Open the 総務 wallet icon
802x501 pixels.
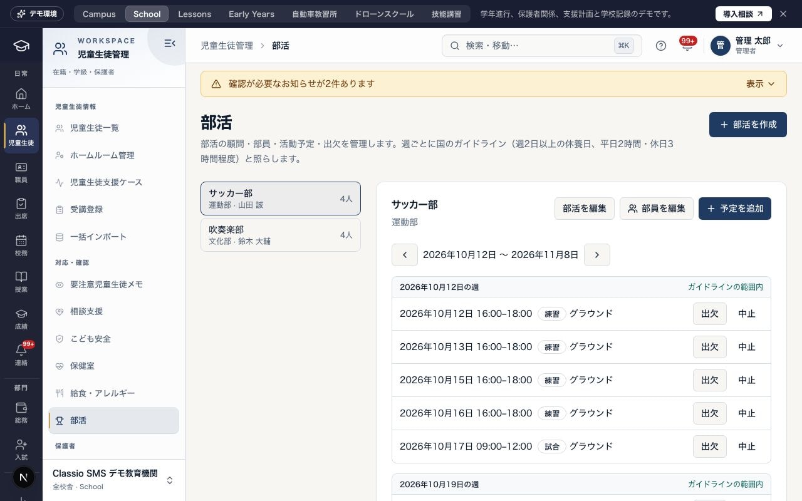(x=21, y=413)
